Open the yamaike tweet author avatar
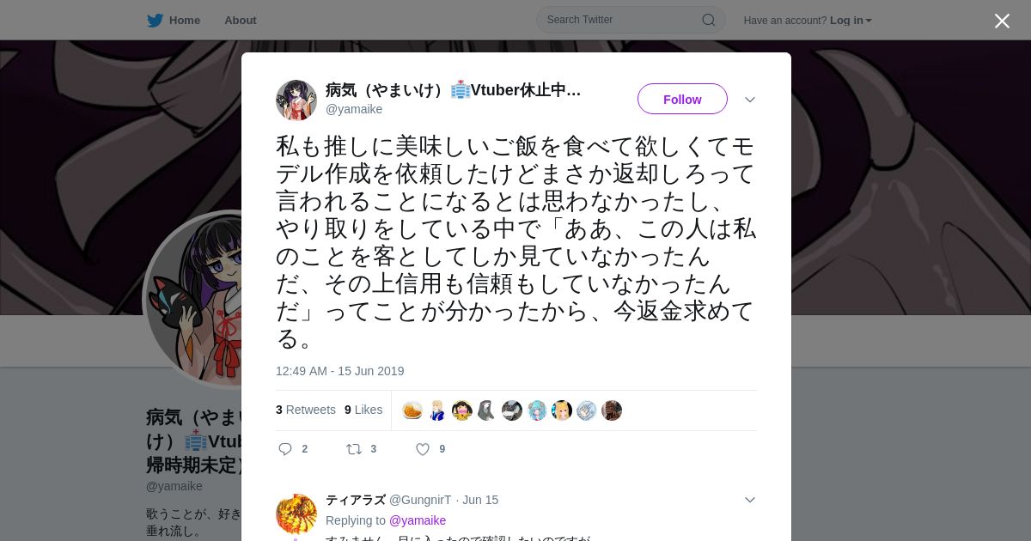The height and width of the screenshot is (541, 1031). point(296,100)
